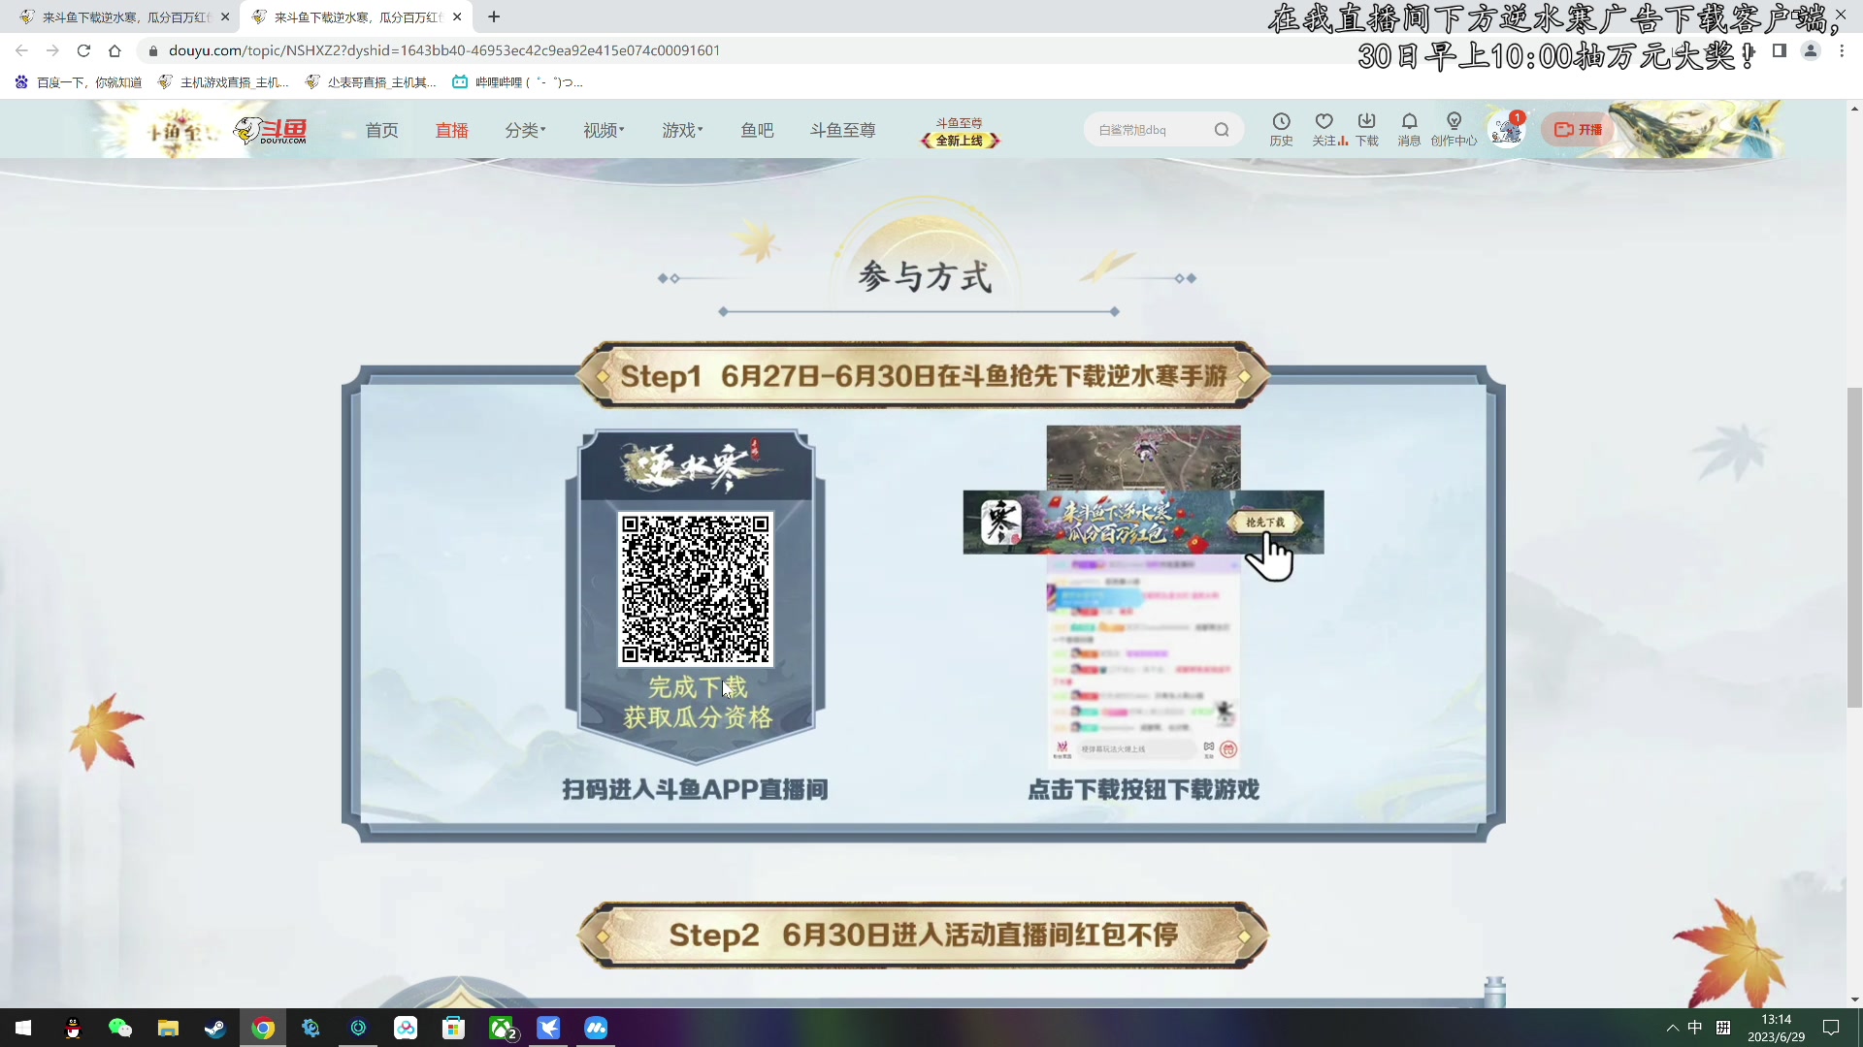Click the Step1 heading text
This screenshot has width=1863, height=1047.
[x=924, y=376]
